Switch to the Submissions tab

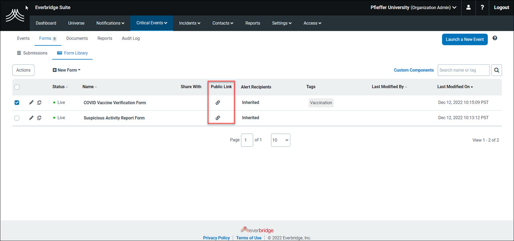click(32, 53)
